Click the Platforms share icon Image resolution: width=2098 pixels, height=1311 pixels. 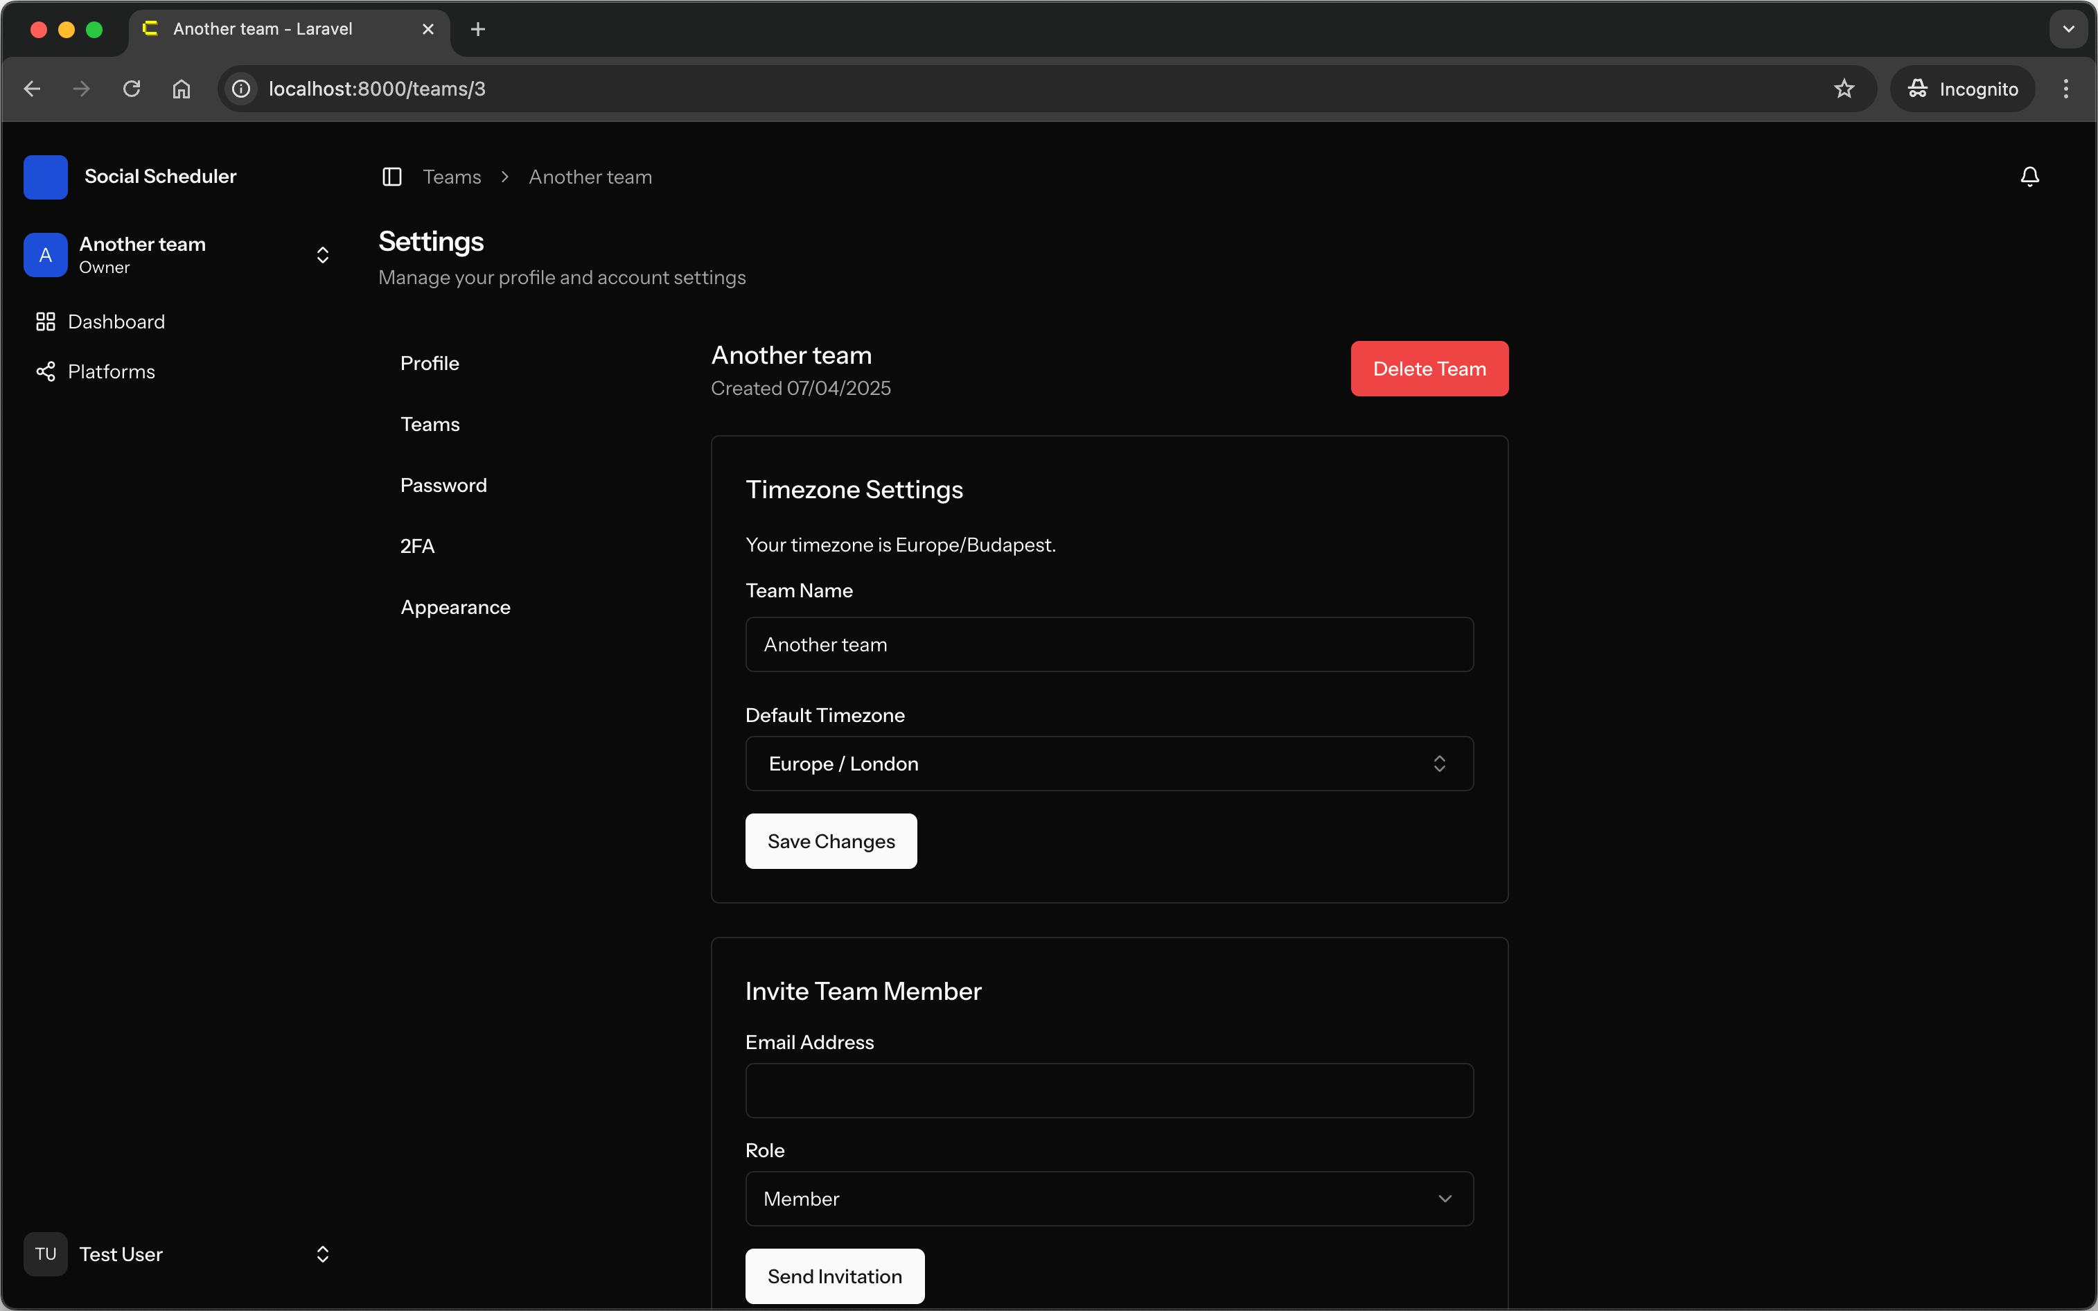(x=46, y=372)
